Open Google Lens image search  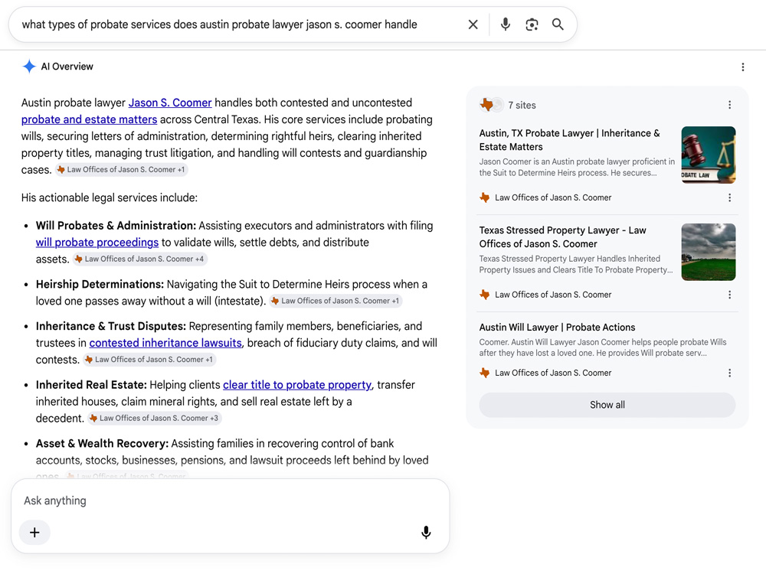click(532, 24)
